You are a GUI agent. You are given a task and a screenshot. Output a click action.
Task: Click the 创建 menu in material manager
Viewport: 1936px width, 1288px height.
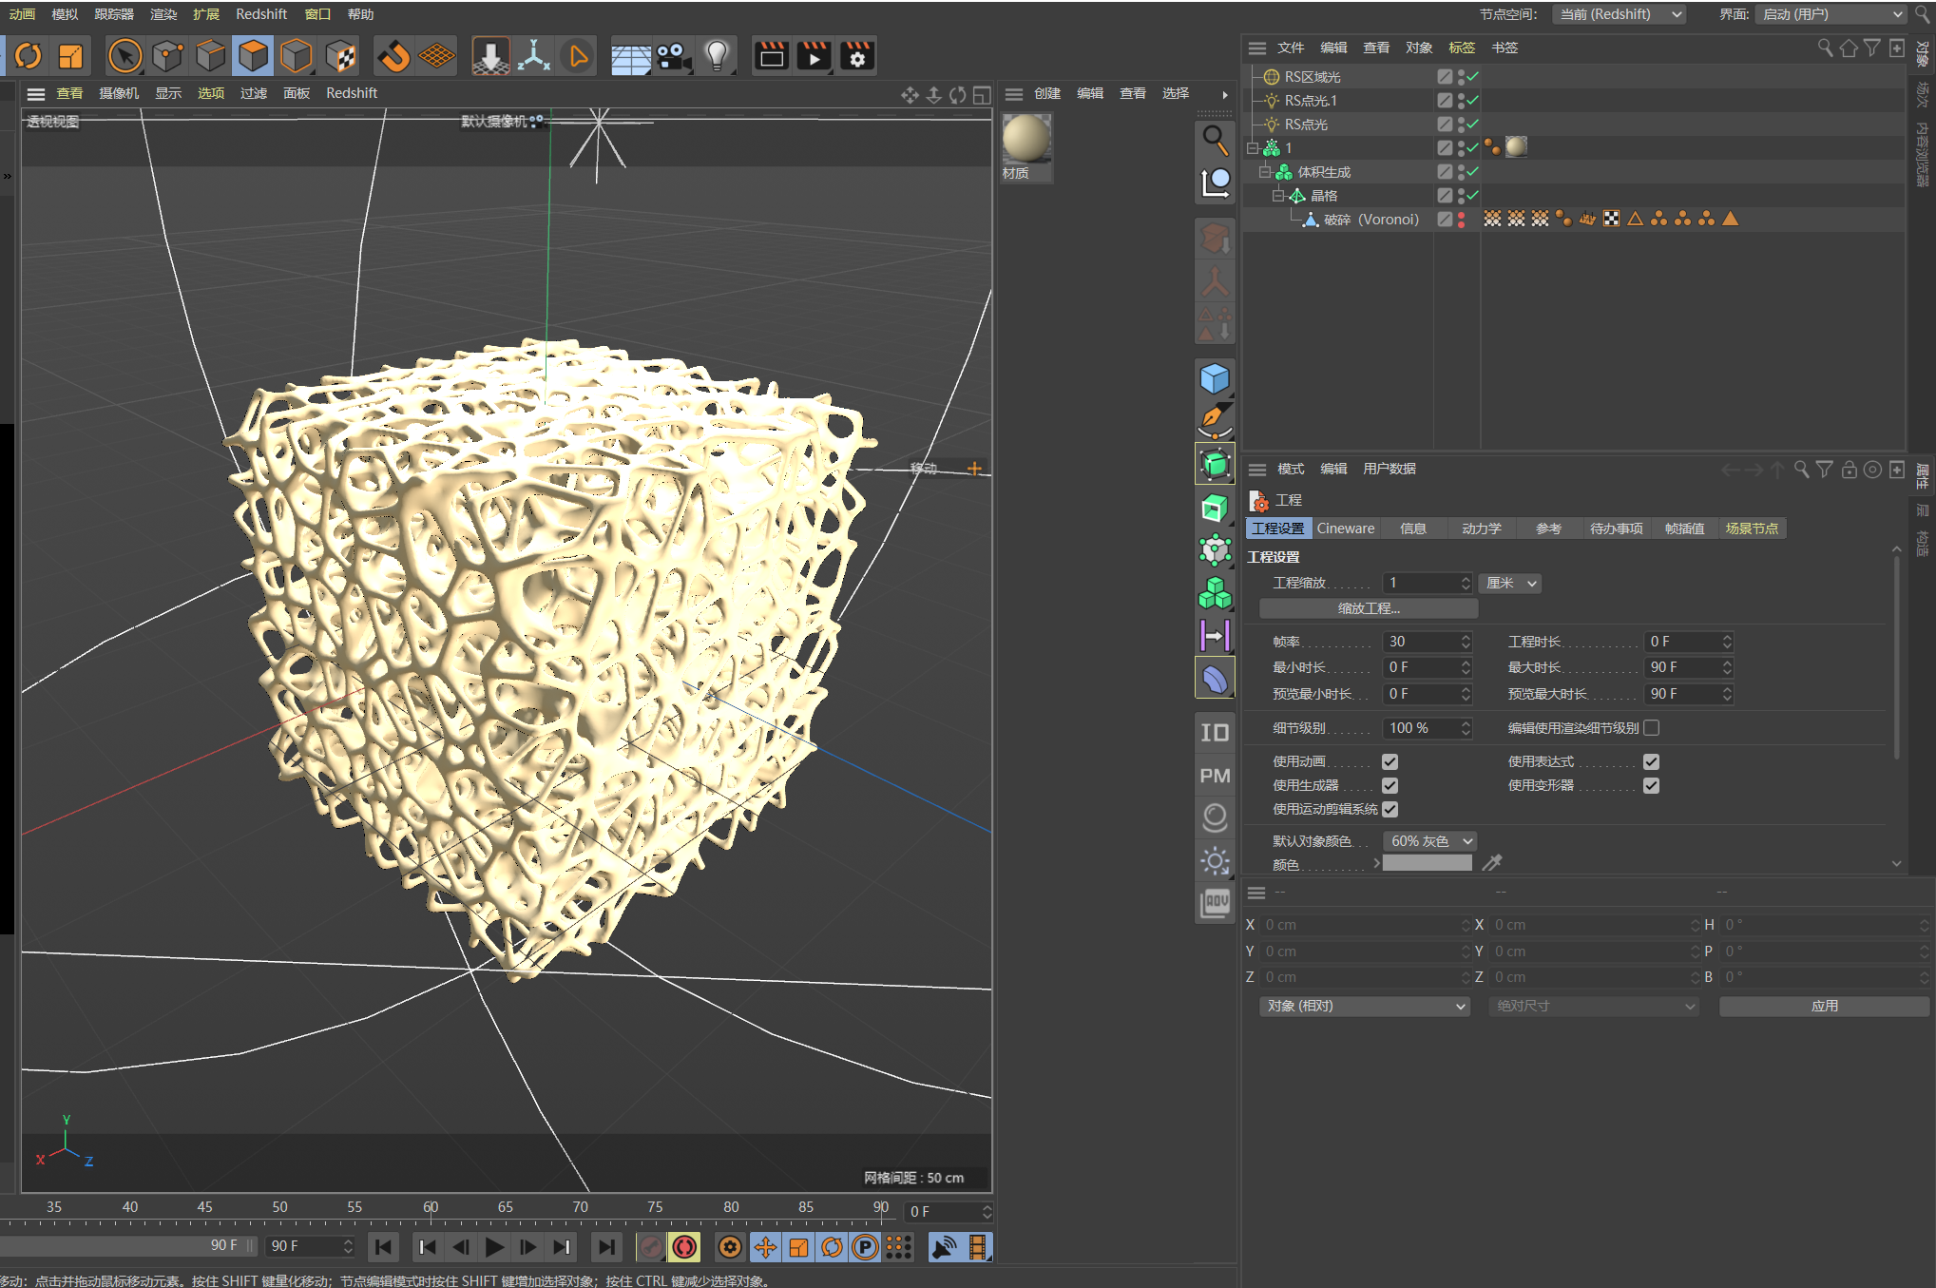click(x=1046, y=93)
